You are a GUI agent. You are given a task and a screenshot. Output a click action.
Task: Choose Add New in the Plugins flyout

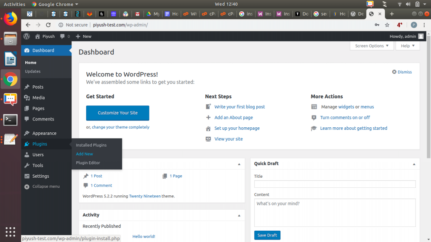[x=84, y=154]
